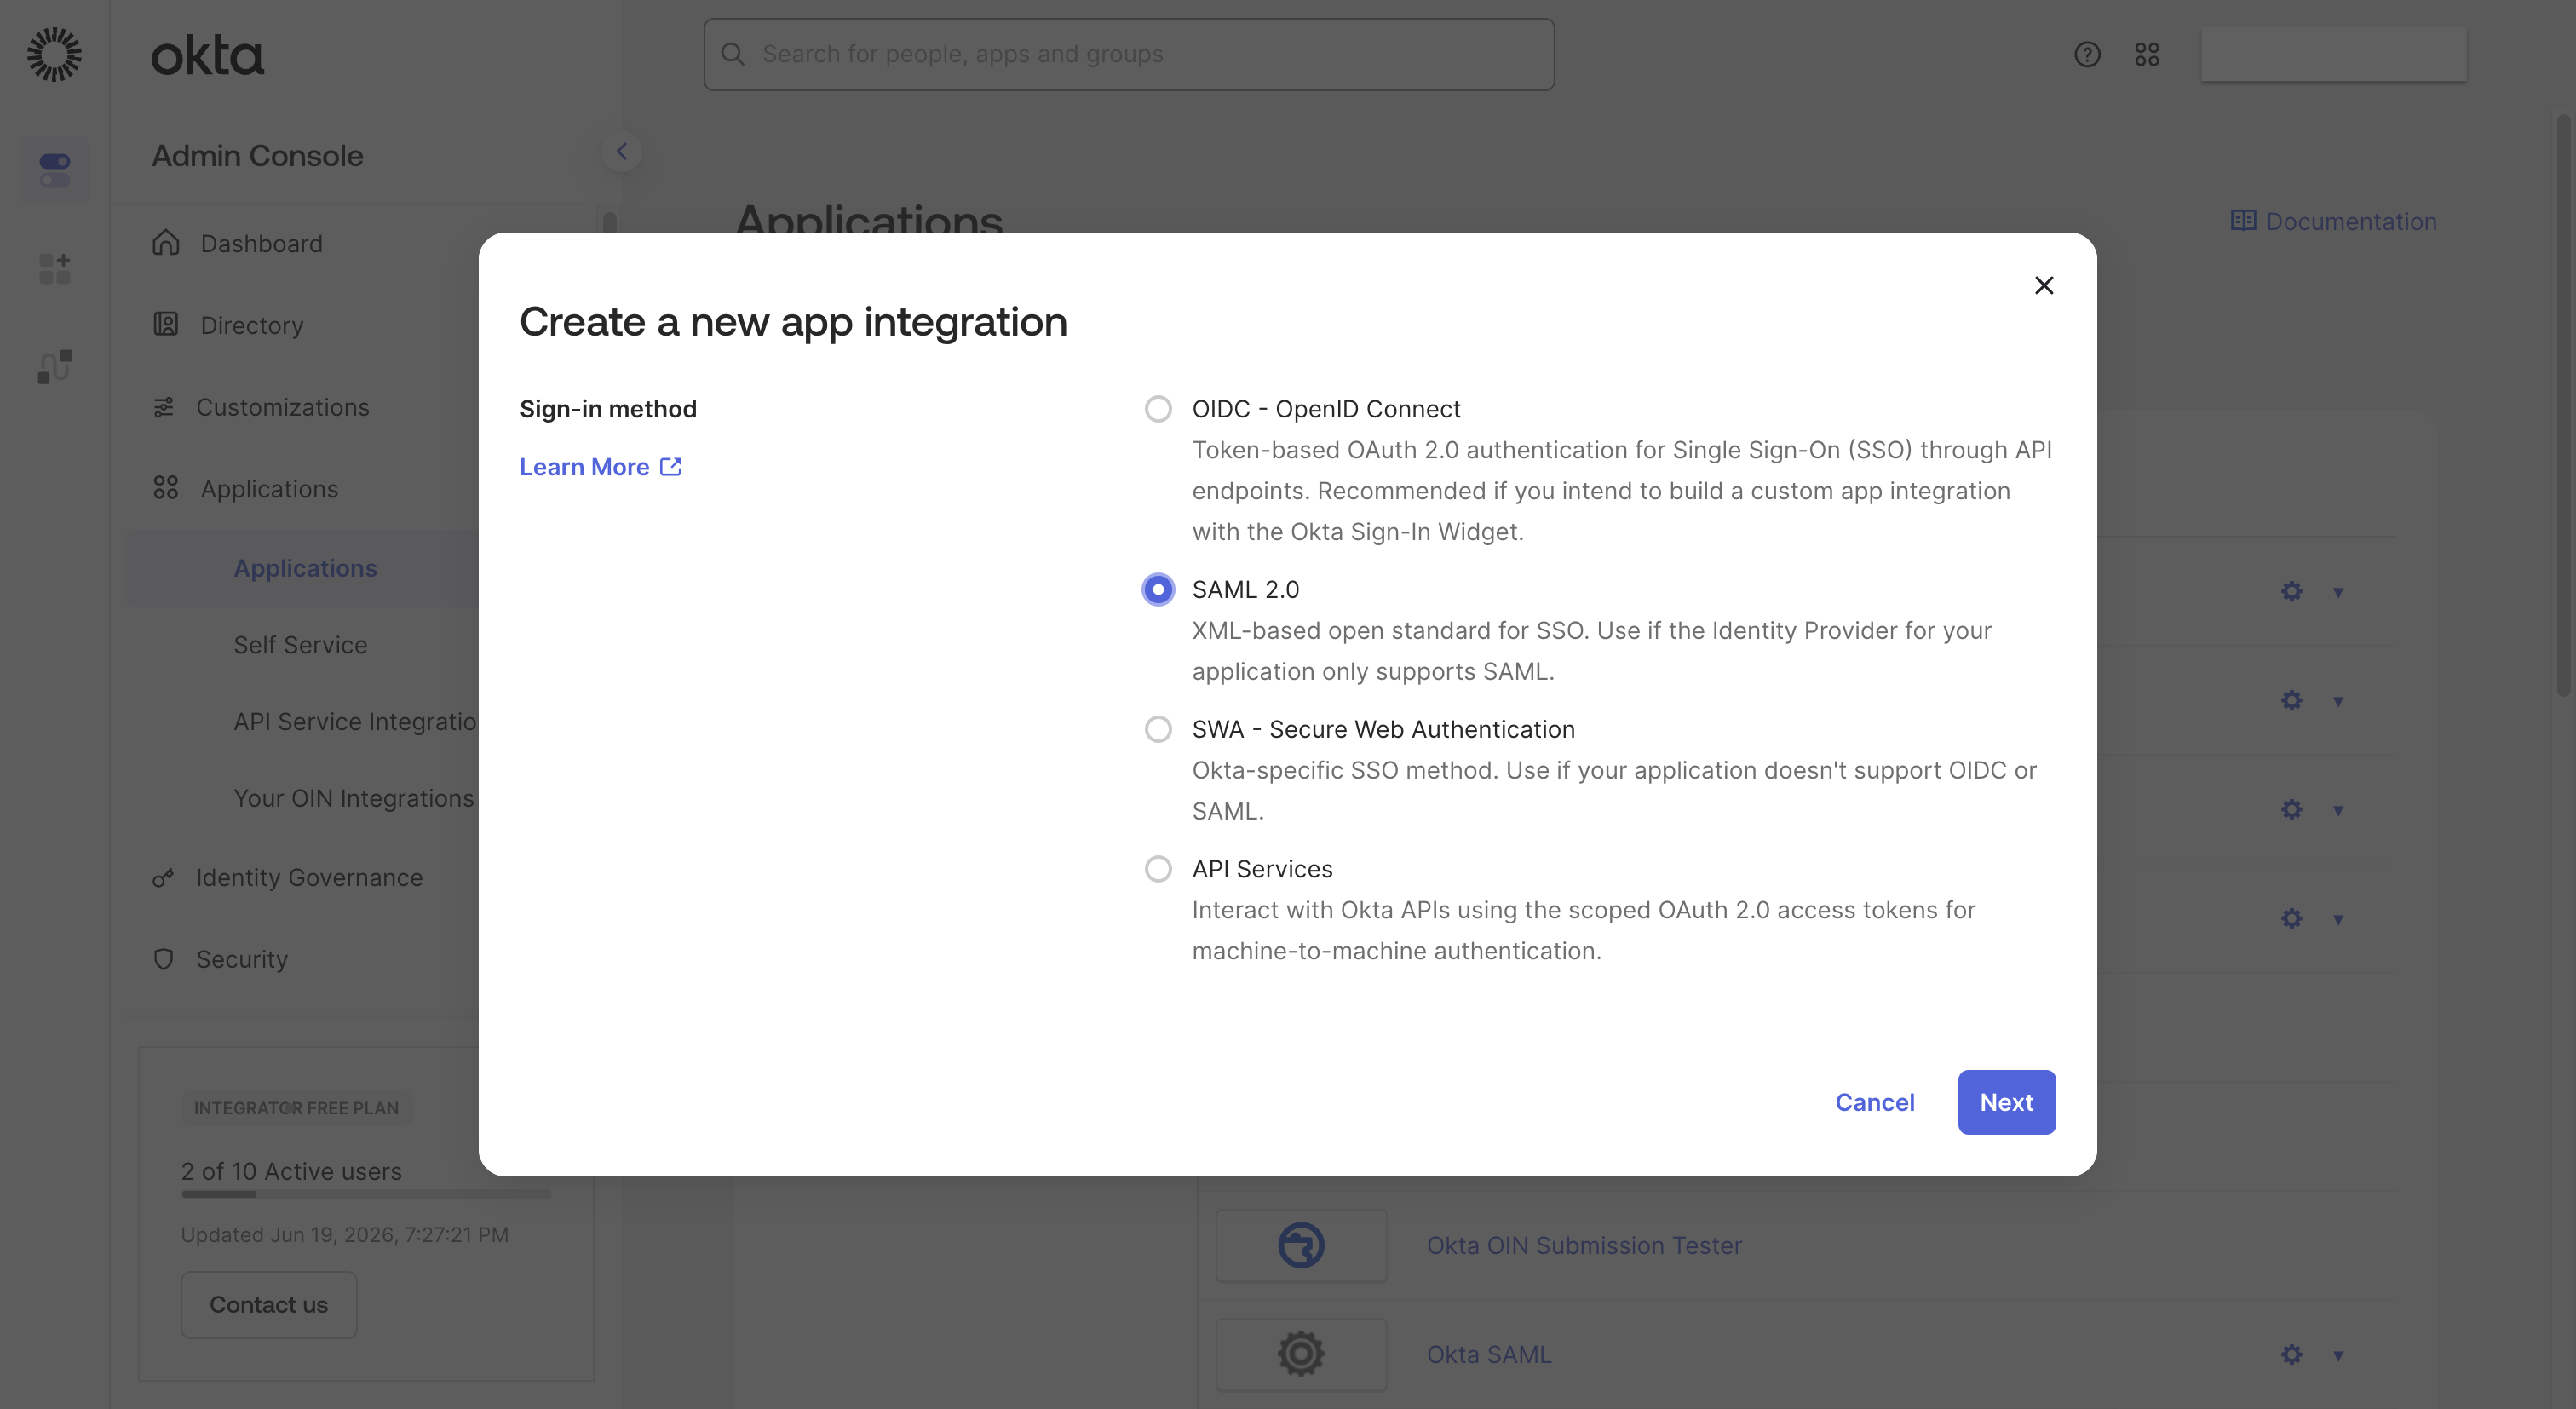Expand the Applications sidebar section
The width and height of the screenshot is (2576, 1409).
269,489
